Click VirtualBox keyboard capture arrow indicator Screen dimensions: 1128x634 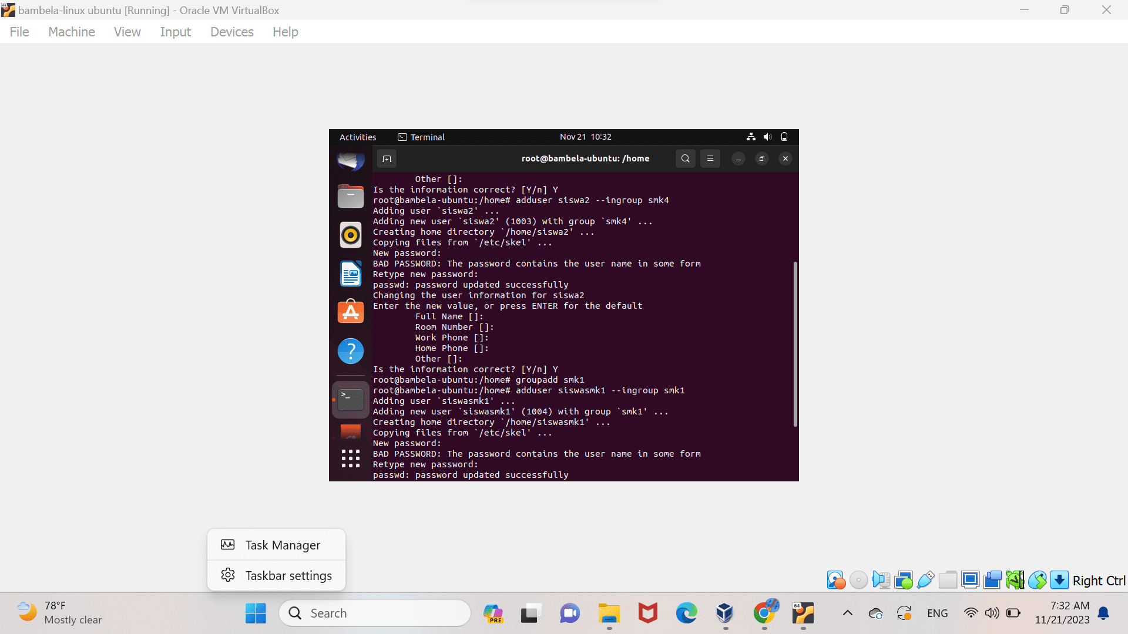pyautogui.click(x=1059, y=580)
